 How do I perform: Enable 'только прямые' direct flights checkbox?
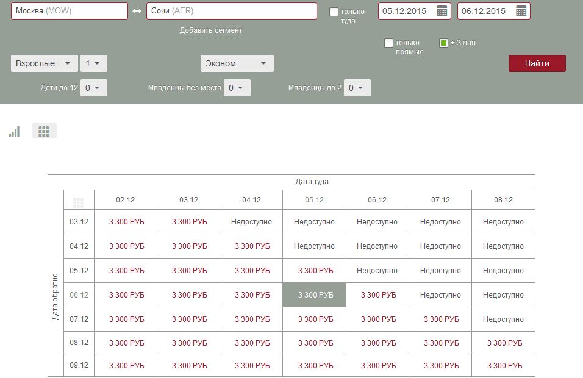[x=388, y=43]
